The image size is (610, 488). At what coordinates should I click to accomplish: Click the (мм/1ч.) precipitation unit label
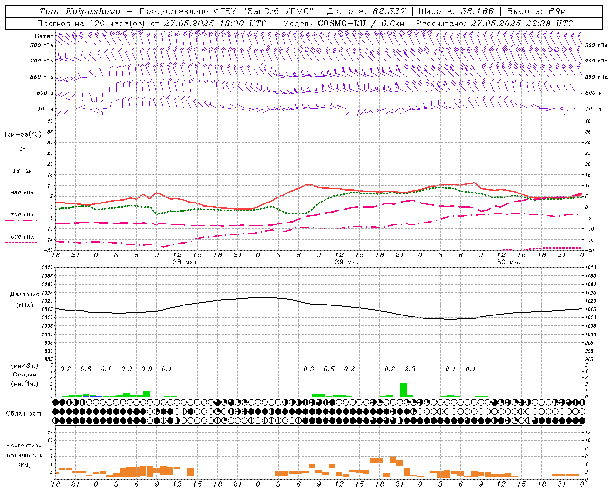[x=24, y=384]
